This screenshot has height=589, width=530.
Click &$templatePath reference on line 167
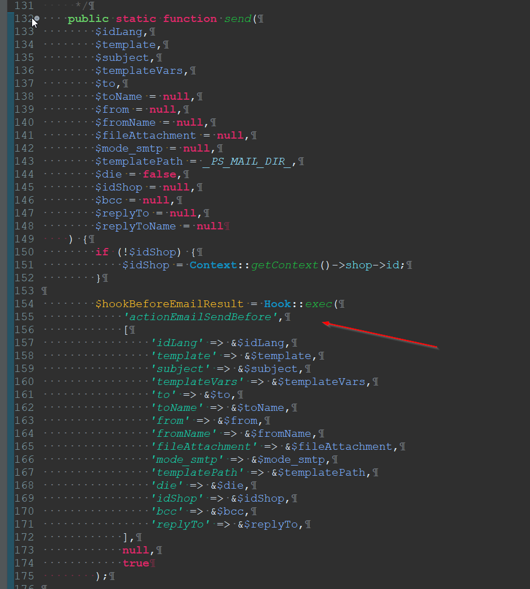318,472
